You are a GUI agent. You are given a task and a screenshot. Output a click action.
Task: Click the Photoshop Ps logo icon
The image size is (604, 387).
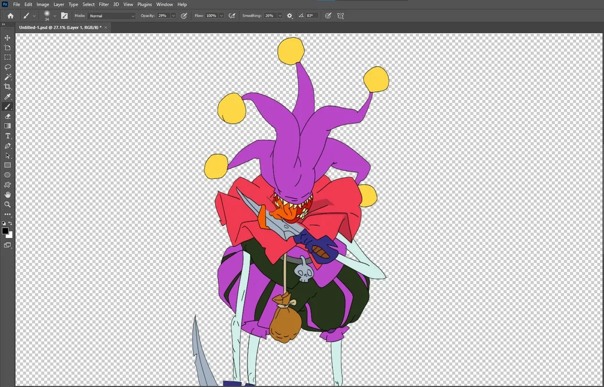click(5, 4)
